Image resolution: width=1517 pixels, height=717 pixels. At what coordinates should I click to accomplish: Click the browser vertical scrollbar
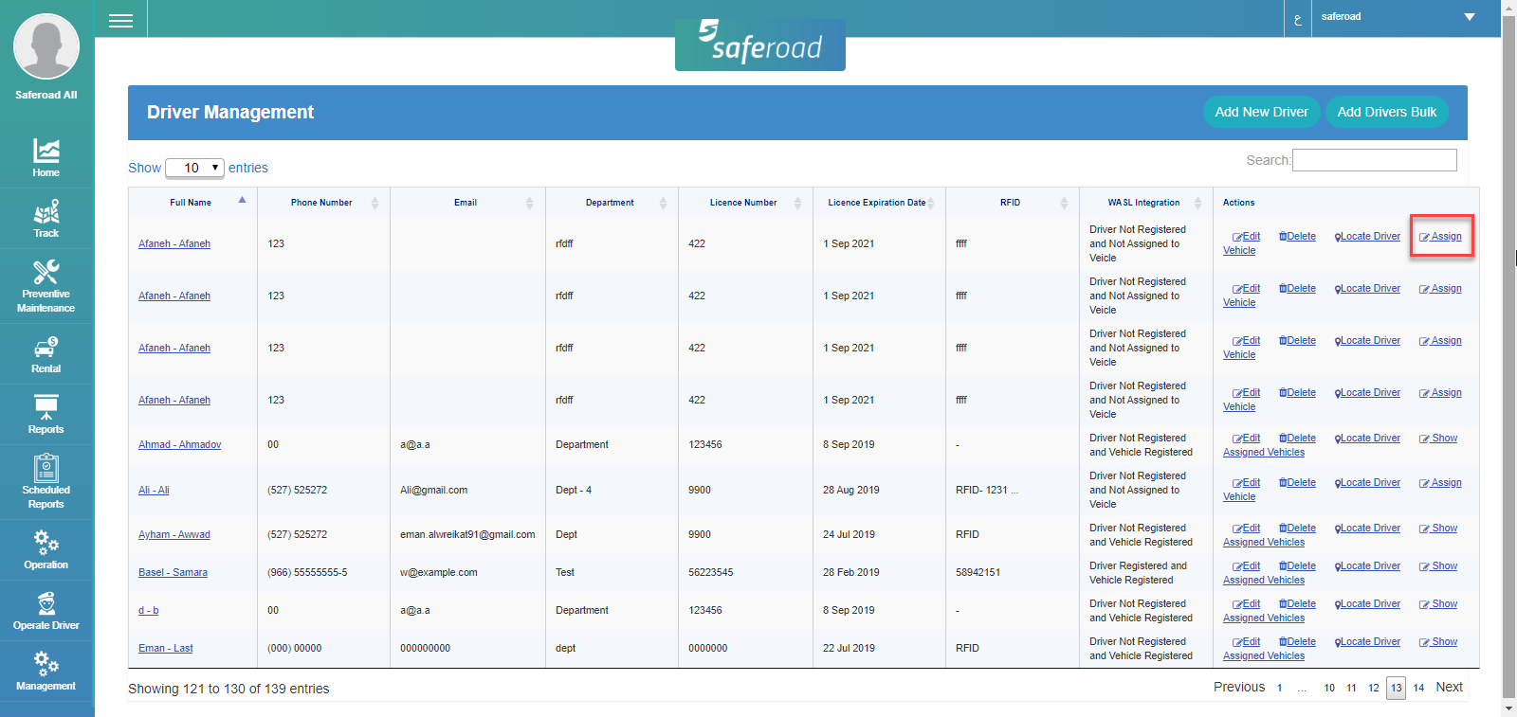[1508, 358]
